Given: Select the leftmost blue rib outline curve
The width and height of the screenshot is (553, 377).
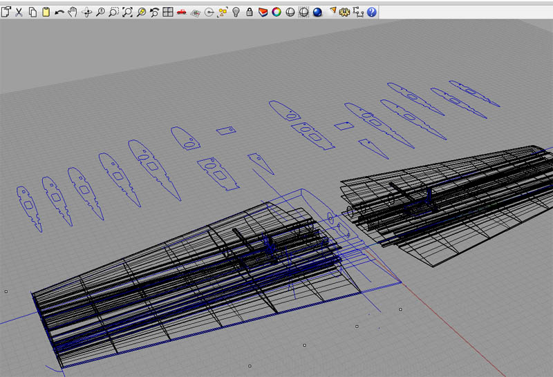Looking at the screenshot, I should (x=29, y=209).
